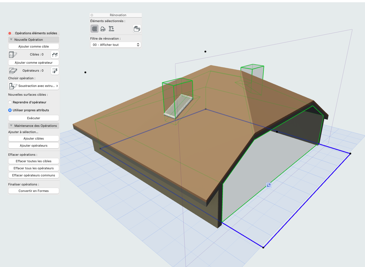Click the Cibles : 0 counter text
365x267 pixels.
37,54
